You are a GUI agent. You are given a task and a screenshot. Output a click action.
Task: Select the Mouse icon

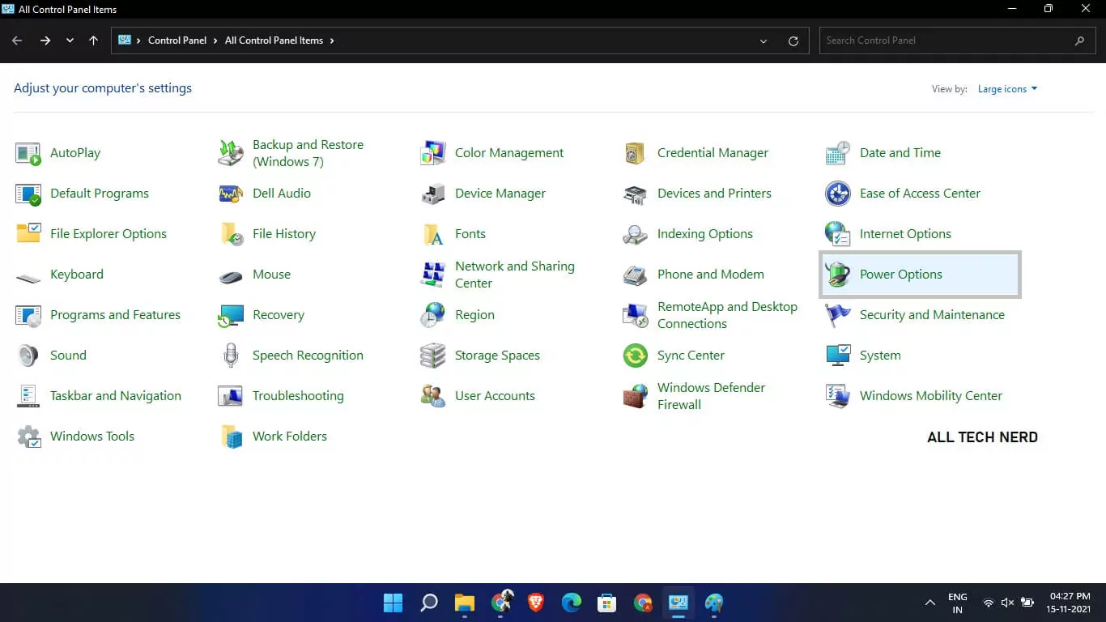231,276
